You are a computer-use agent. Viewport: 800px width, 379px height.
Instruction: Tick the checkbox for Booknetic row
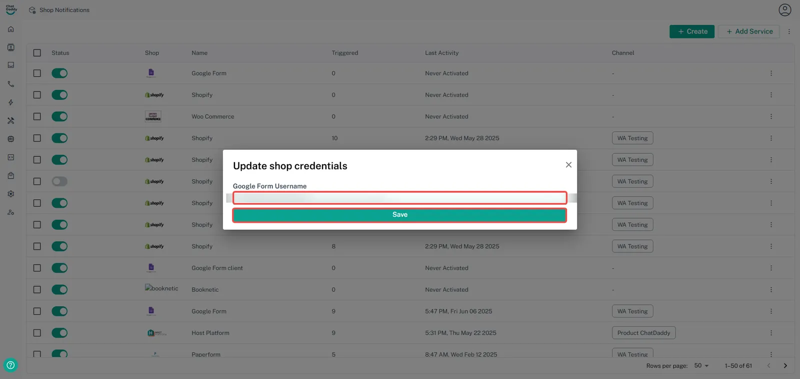(37, 290)
